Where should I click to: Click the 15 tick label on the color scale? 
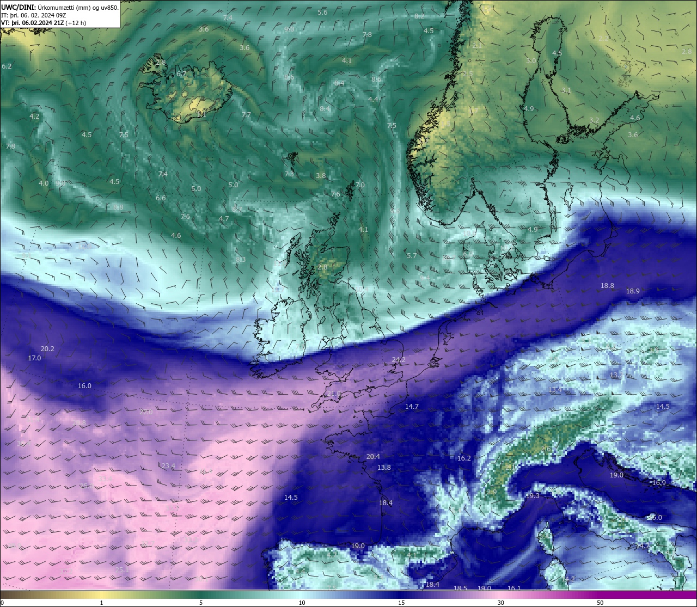[x=401, y=603]
